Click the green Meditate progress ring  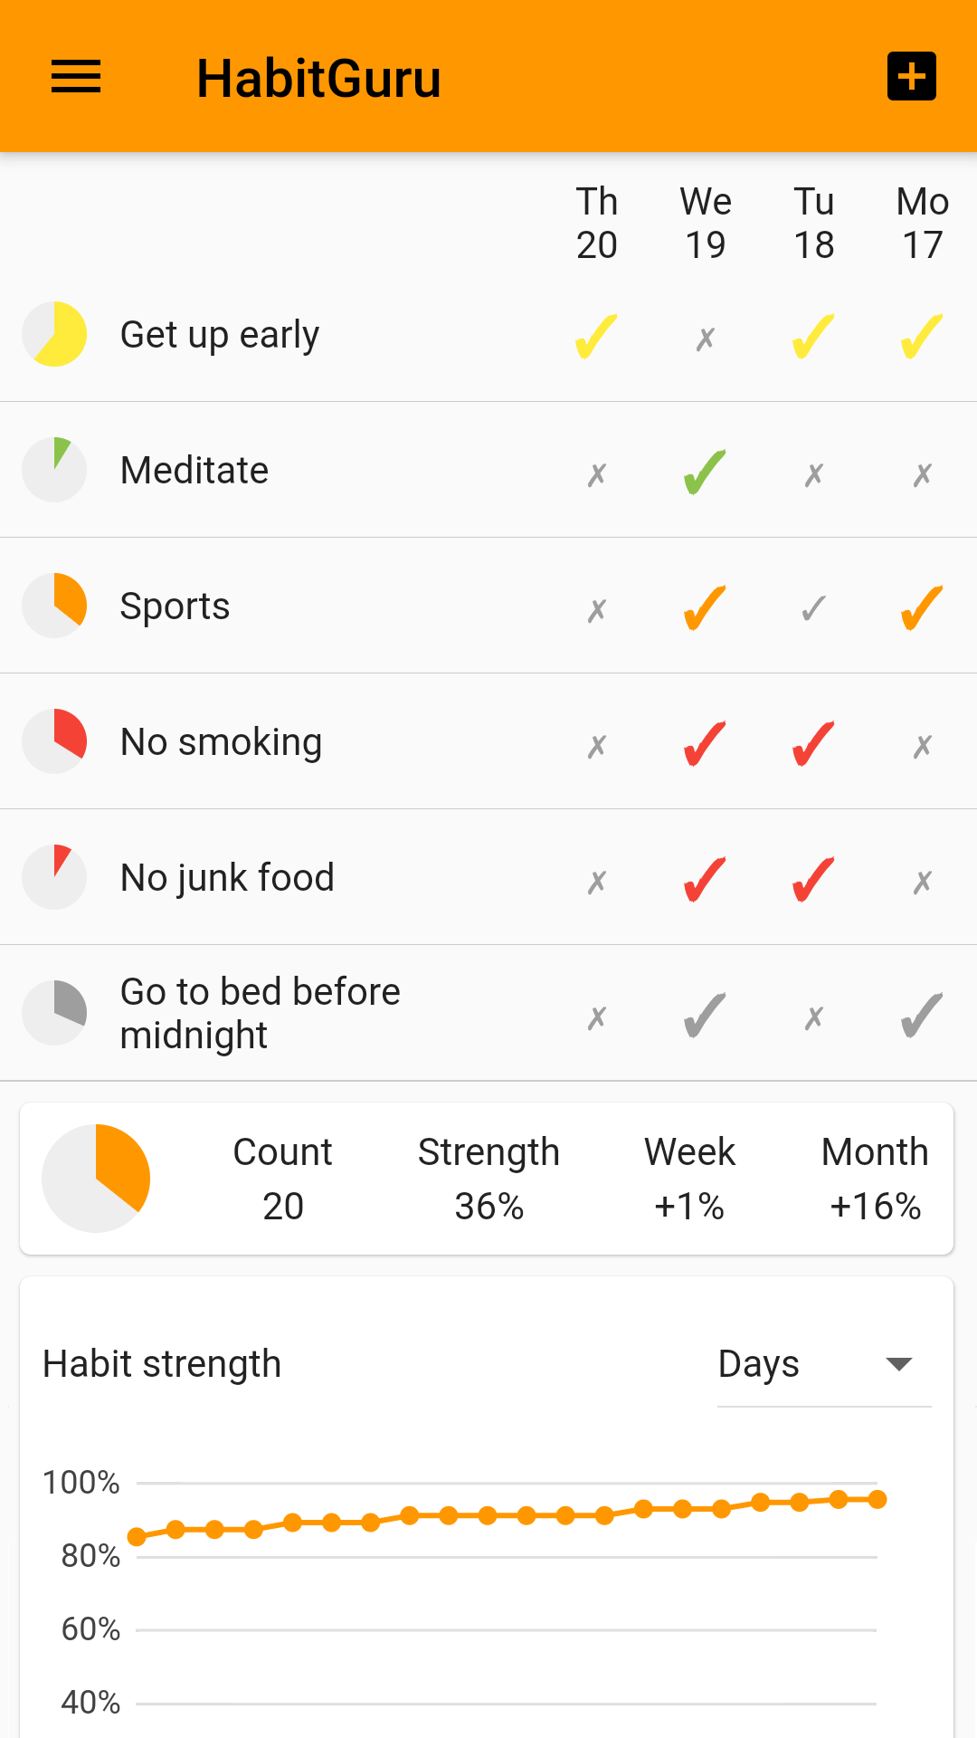(x=54, y=470)
